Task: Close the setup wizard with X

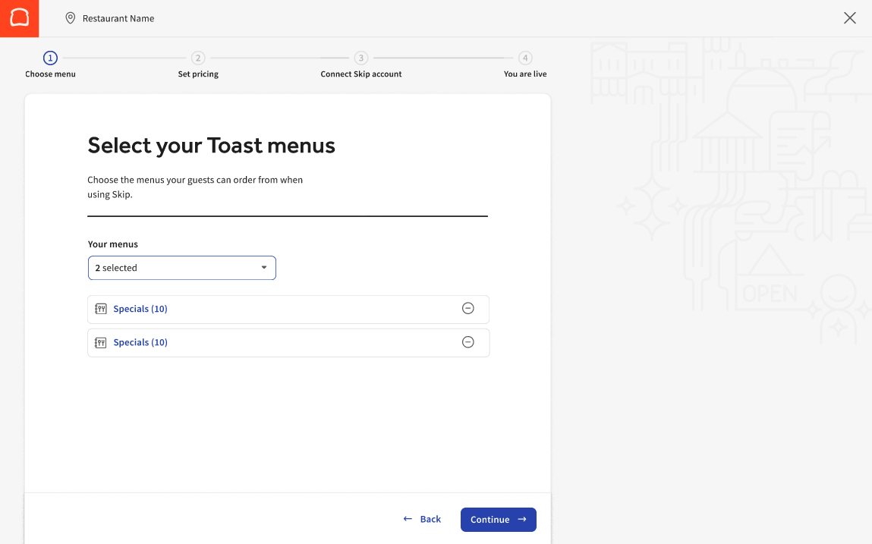Action: pyautogui.click(x=849, y=18)
